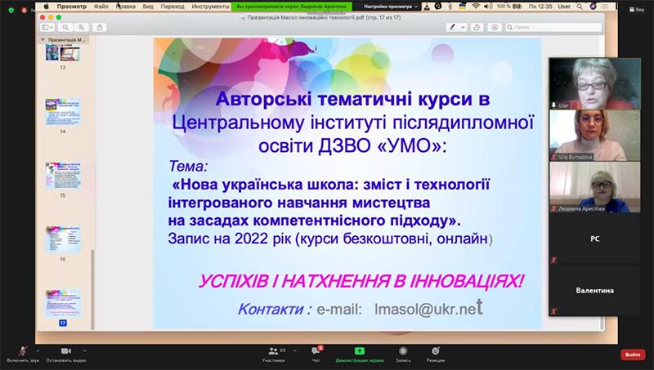Open Реакции reactions menu
This screenshot has height=370, width=654.
click(436, 354)
